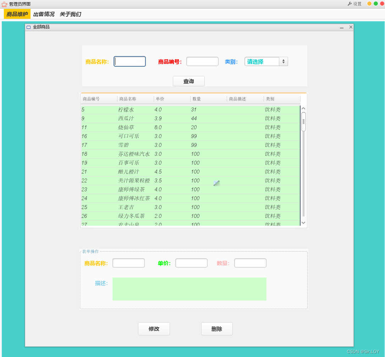The image size is (385, 357).
Task: Focus the form 商品名称 input field
Action: click(x=129, y=263)
